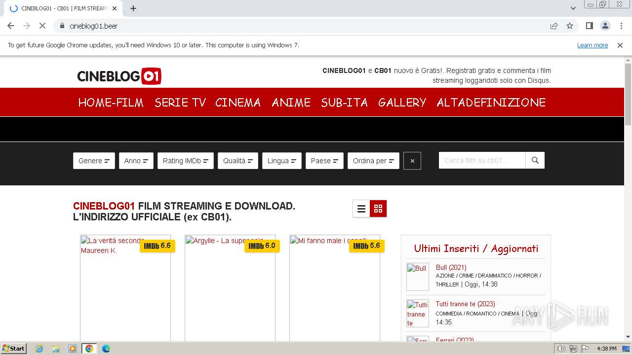The width and height of the screenshot is (632, 355).
Task: Open the SERIE TV menu item
Action: tap(180, 103)
